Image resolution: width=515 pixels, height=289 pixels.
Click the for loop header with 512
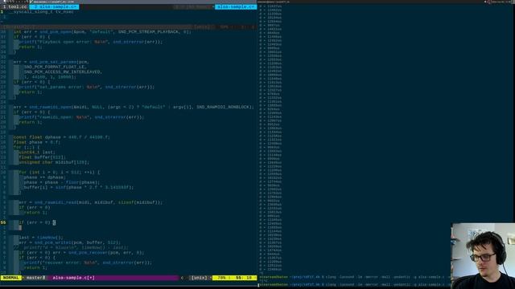point(59,173)
